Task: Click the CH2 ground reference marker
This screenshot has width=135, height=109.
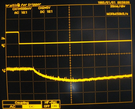Action: tap(3, 46)
